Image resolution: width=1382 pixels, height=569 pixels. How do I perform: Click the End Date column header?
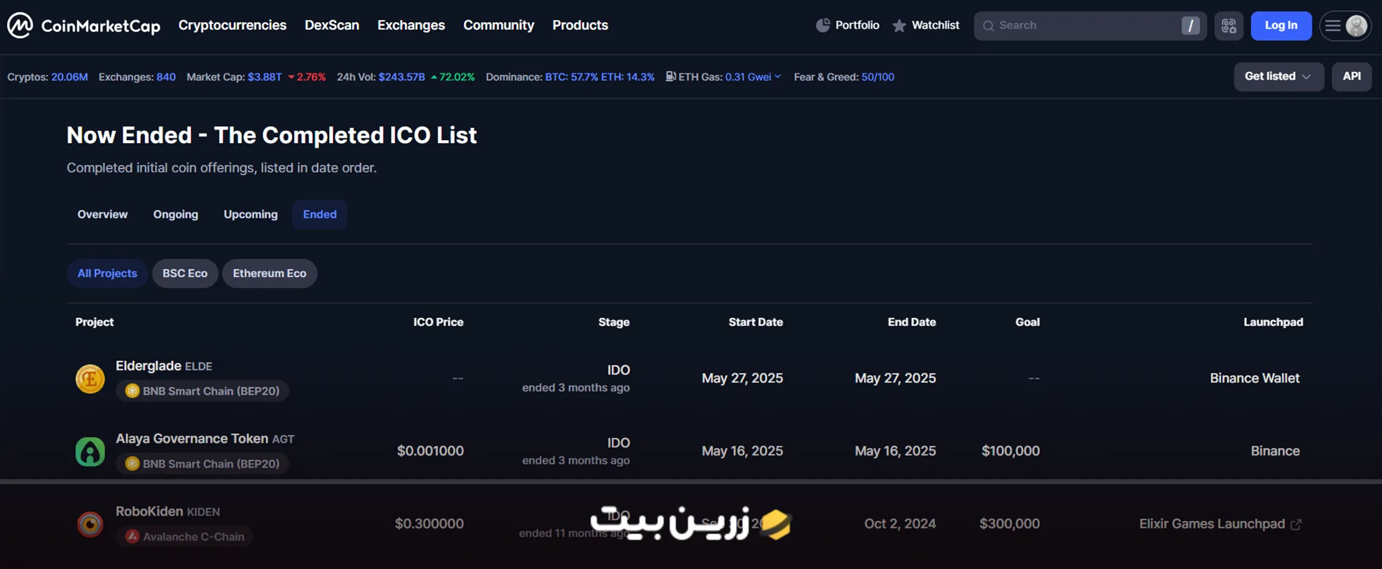[911, 322]
